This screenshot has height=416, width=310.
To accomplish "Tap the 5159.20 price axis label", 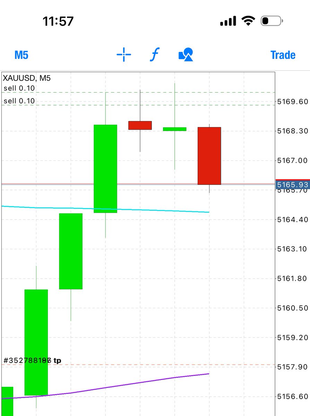I will pyautogui.click(x=293, y=337).
